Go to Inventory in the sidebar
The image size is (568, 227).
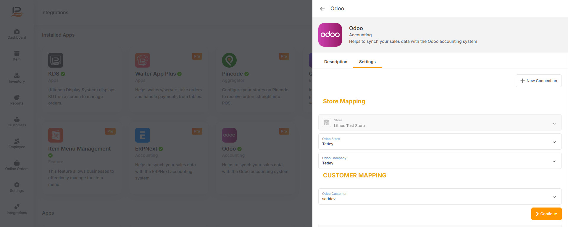[x=17, y=78]
